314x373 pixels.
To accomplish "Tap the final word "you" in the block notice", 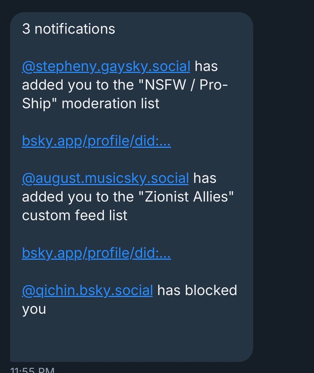I will point(34,309).
